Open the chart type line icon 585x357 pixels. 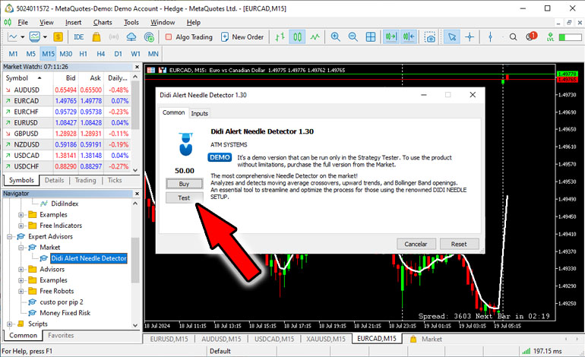pos(13,37)
